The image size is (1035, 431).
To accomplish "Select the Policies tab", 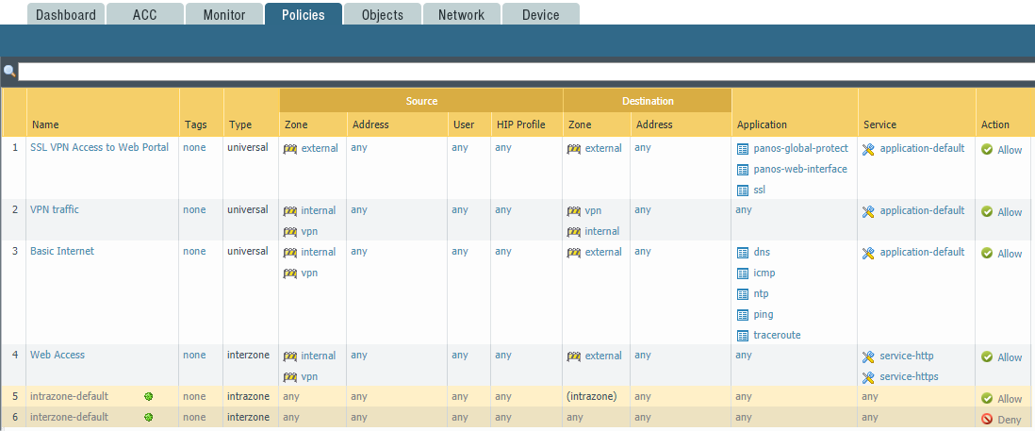I will pyautogui.click(x=303, y=14).
